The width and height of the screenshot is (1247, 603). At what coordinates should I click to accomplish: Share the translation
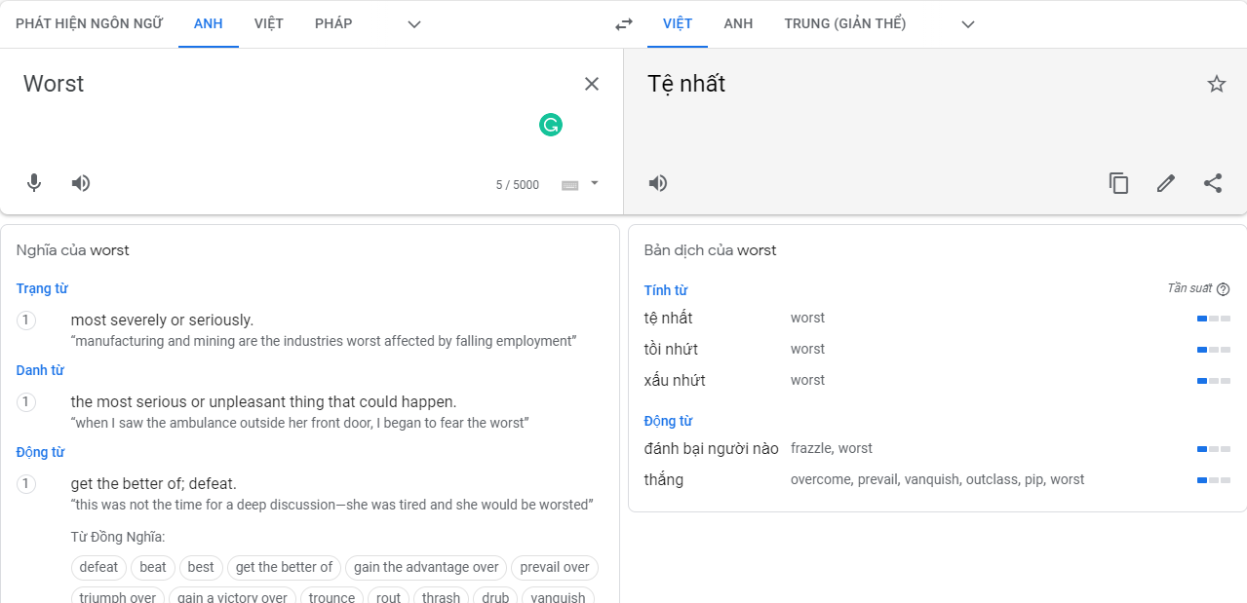[1213, 183]
